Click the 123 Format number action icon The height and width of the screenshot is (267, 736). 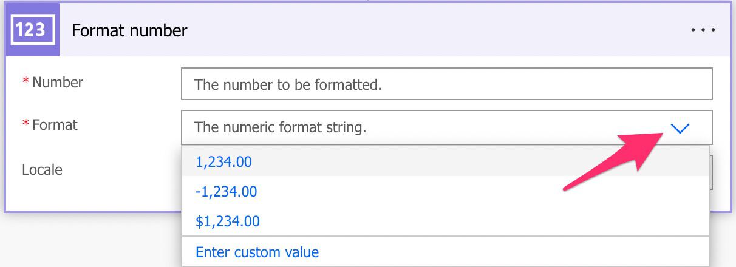click(32, 30)
